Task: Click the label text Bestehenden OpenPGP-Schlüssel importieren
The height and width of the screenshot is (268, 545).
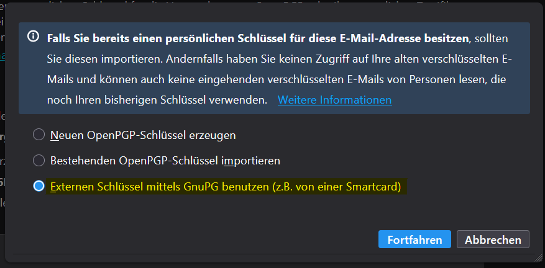Action: pos(165,161)
